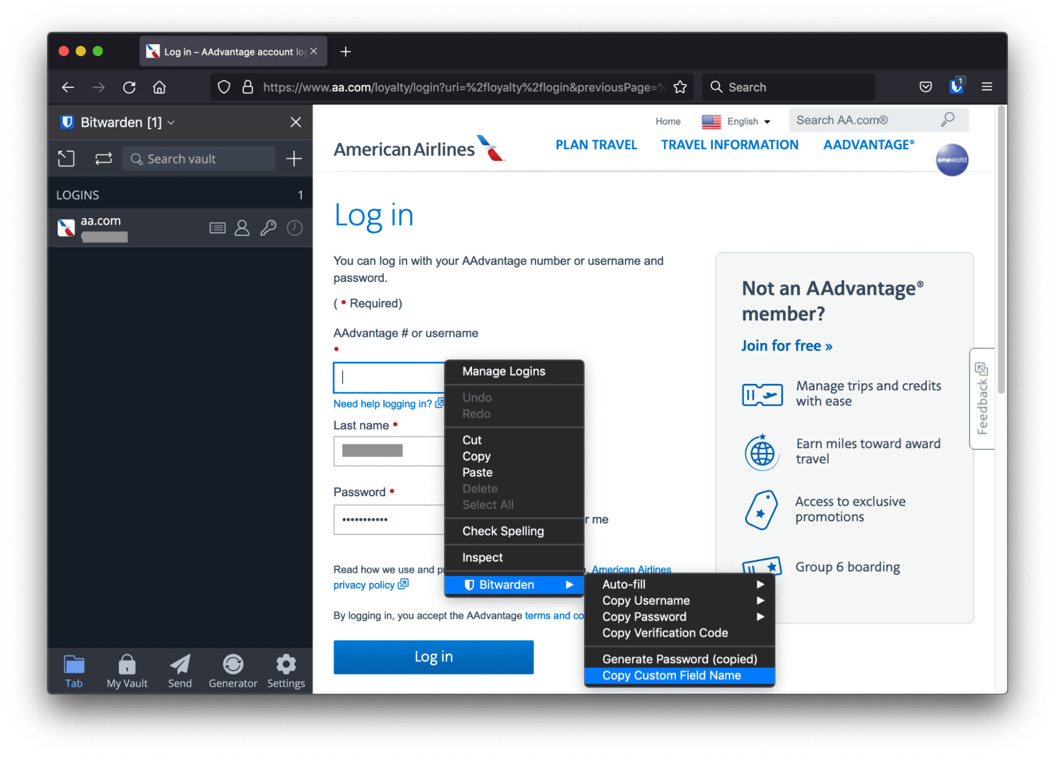View the aa.com login item details
The height and width of the screenshot is (757, 1055).
tap(217, 228)
